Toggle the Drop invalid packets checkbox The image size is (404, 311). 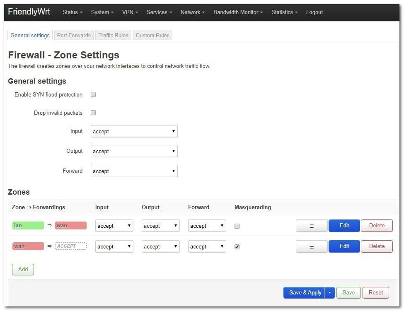click(93, 113)
